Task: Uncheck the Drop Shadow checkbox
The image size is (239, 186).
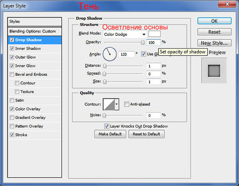Action: coord(12,40)
